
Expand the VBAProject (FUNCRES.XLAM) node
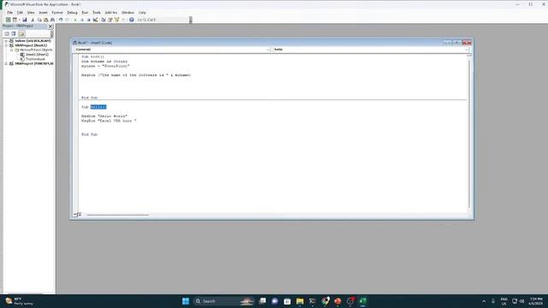pos(6,63)
